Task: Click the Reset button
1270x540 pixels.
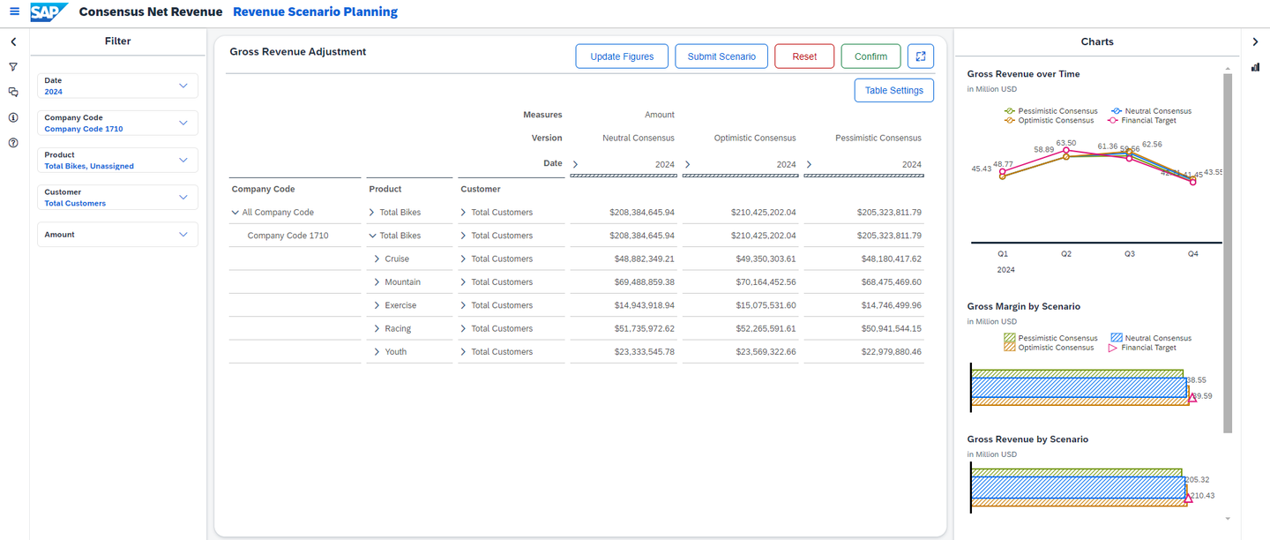Action: pos(804,56)
